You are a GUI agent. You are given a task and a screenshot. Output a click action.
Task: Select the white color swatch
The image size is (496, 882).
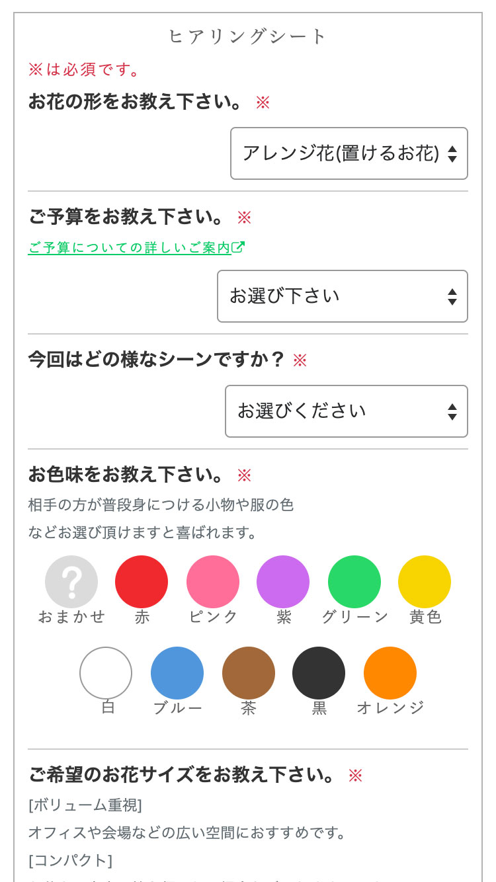coord(106,673)
